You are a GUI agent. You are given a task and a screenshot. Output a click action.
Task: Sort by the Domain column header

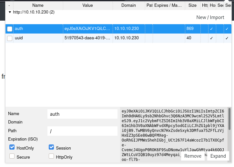tap(128, 5)
